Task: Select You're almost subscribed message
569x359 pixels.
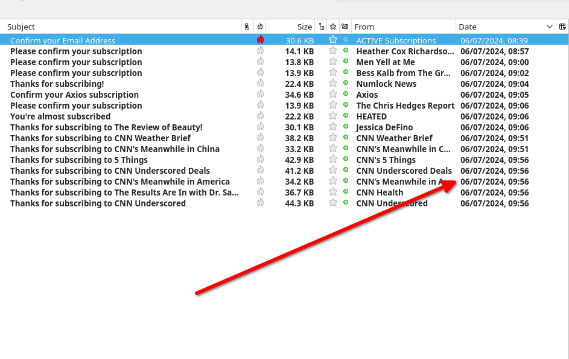Action: coord(60,116)
